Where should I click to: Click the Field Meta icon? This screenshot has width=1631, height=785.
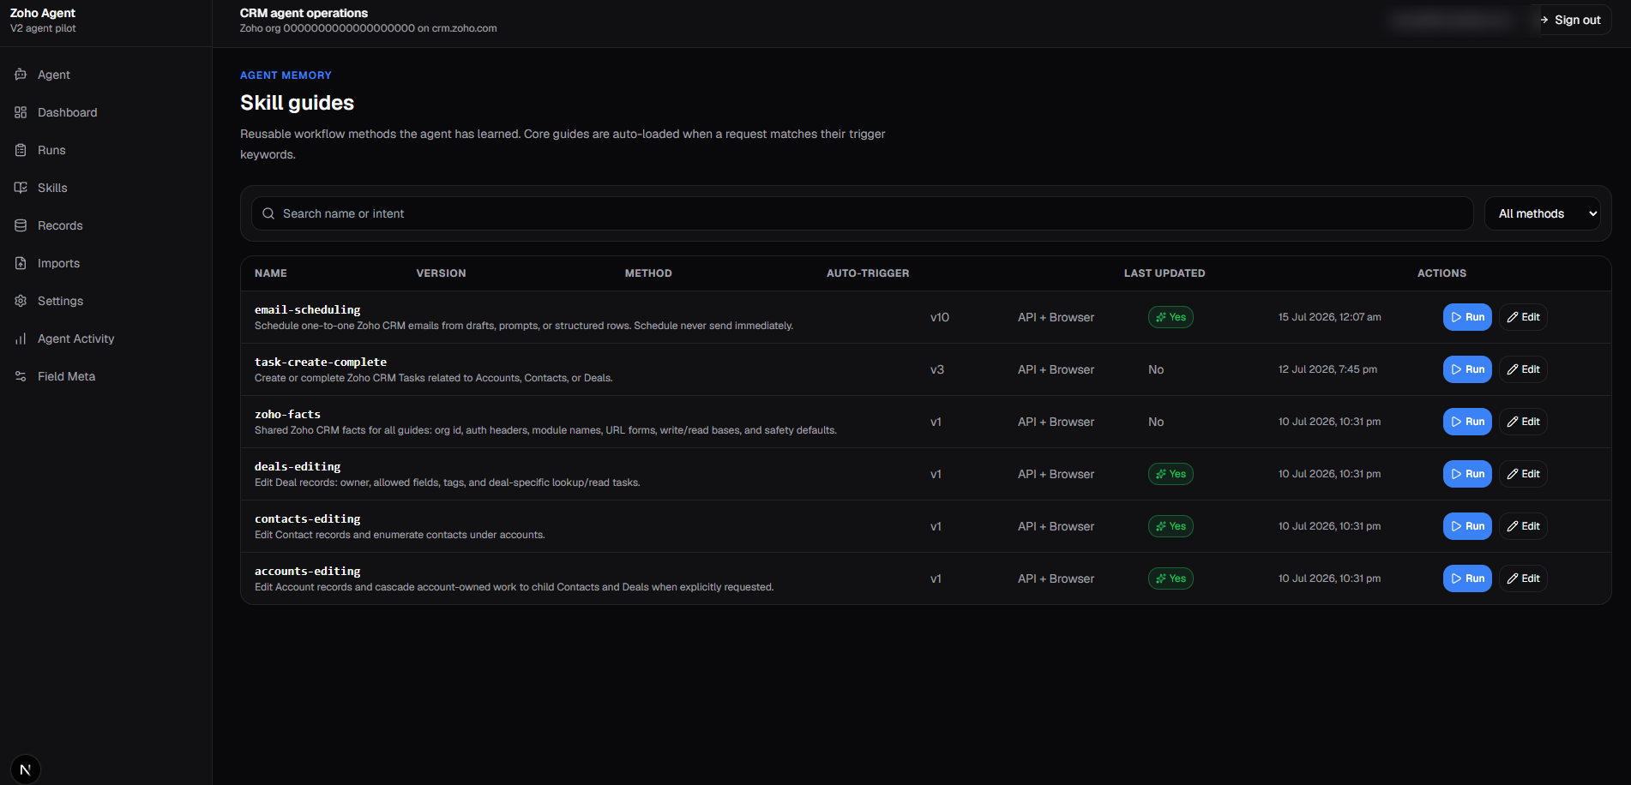click(x=21, y=376)
